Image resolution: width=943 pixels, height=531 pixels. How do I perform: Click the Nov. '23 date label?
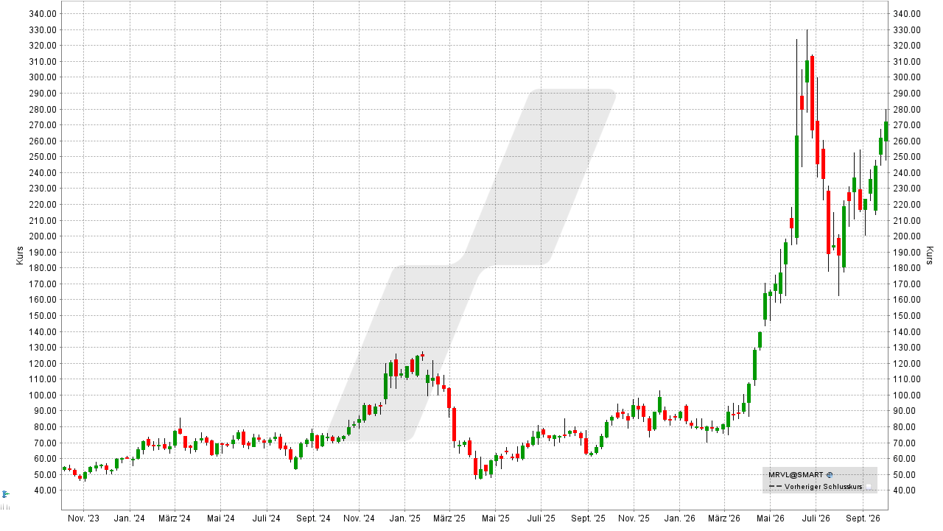pyautogui.click(x=83, y=518)
